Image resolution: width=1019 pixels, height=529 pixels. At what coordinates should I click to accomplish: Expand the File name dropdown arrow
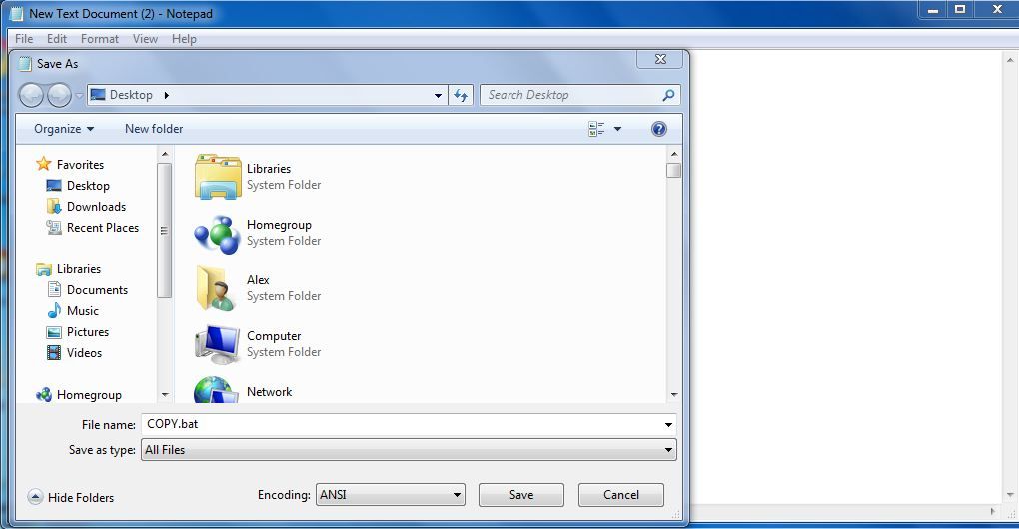[668, 424]
